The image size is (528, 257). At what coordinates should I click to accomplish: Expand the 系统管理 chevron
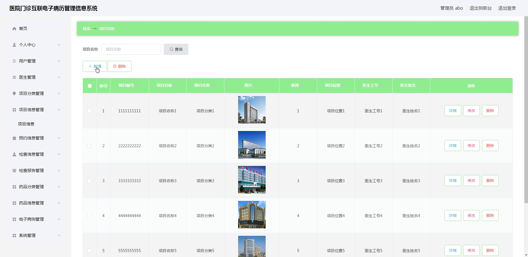point(59,236)
